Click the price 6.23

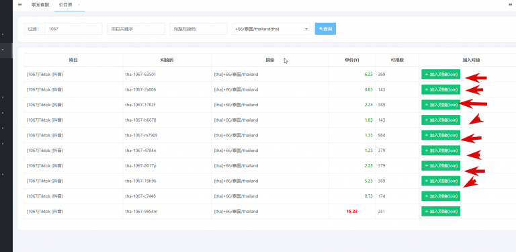pyautogui.click(x=369, y=75)
